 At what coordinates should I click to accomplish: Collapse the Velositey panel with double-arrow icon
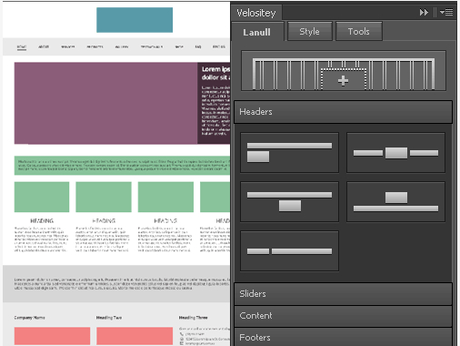click(x=424, y=13)
